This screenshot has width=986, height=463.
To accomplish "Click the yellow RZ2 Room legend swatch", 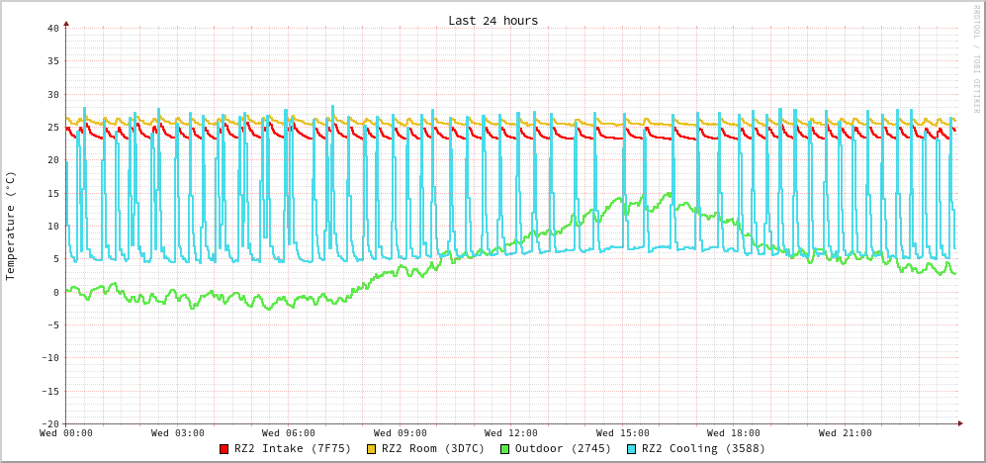I will tap(372, 449).
